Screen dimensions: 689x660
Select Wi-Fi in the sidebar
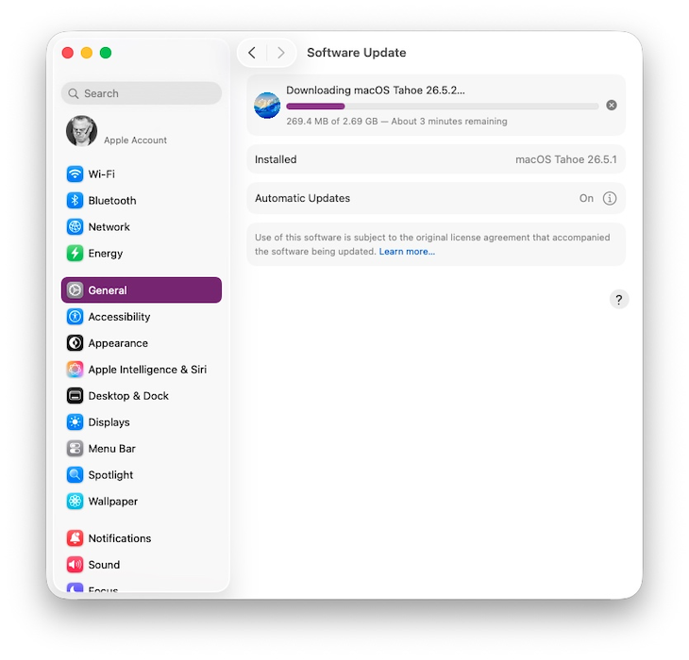(102, 174)
